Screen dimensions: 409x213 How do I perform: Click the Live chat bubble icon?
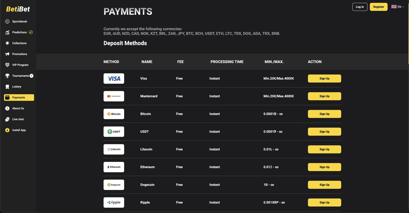point(7,119)
